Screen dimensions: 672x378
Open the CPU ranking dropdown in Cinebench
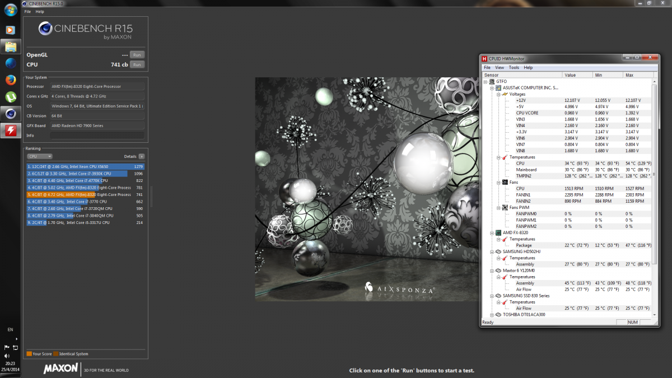pos(40,157)
